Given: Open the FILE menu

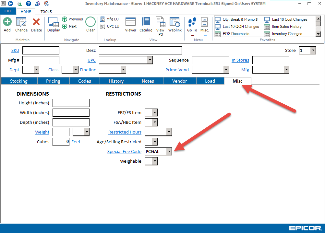Looking at the screenshot, I should 8,11.
